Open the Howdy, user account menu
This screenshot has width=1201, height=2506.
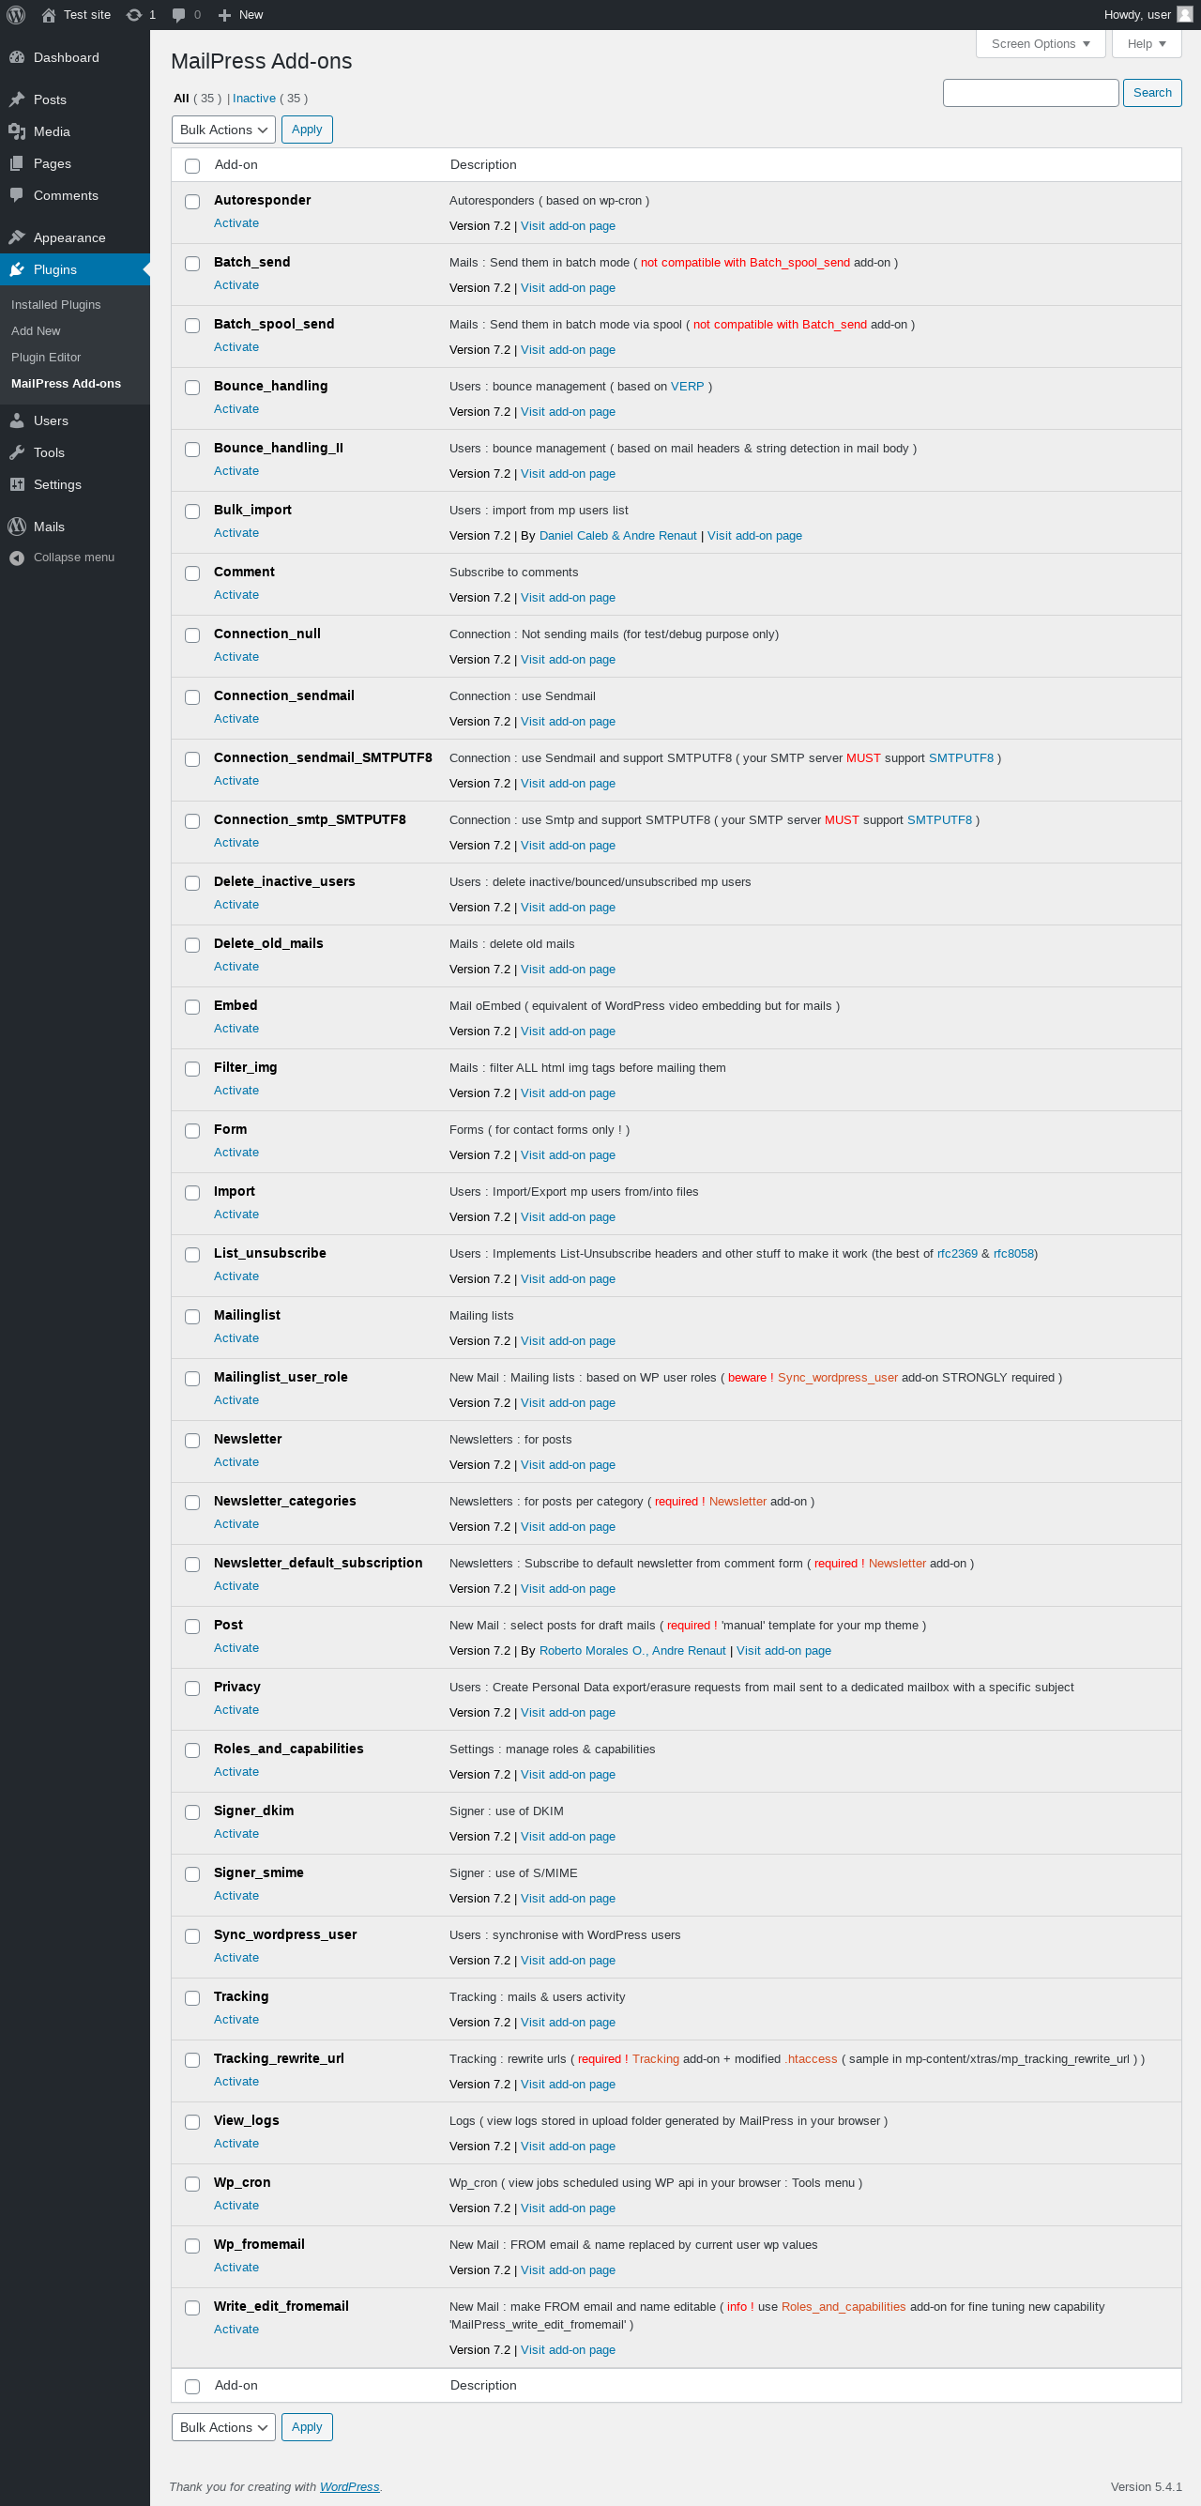[x=1148, y=15]
